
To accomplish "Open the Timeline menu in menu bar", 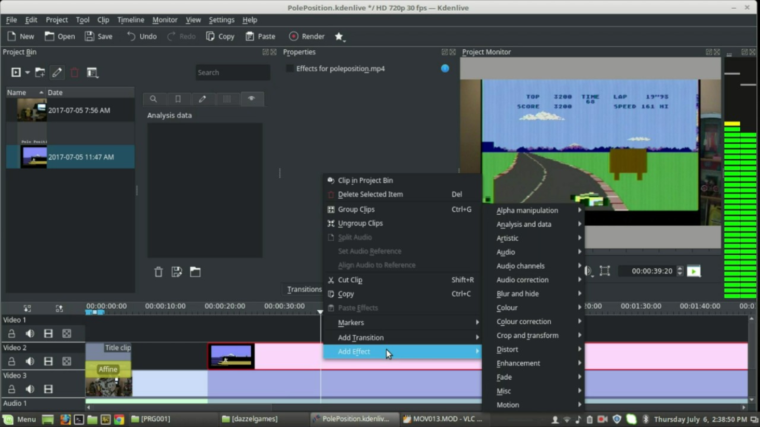I will [x=130, y=20].
